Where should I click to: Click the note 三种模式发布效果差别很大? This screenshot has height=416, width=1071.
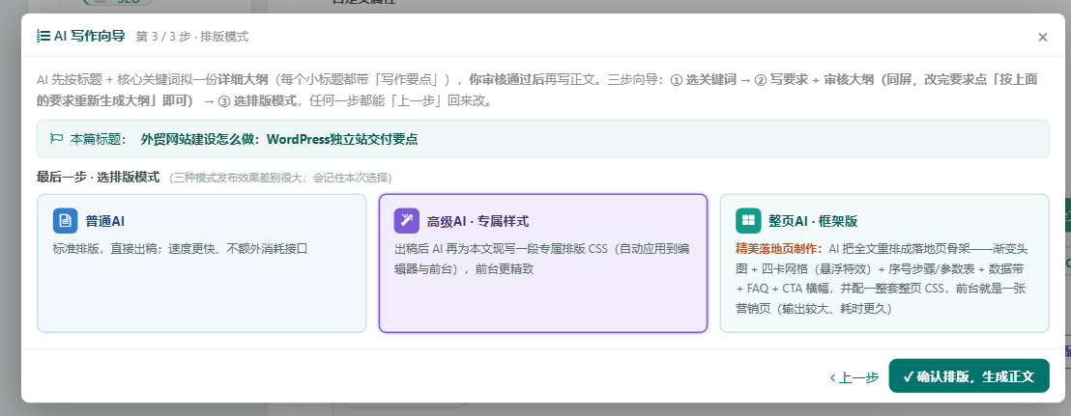(x=280, y=178)
